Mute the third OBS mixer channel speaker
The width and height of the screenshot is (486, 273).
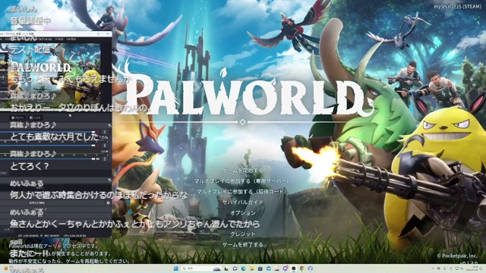[98, 158]
